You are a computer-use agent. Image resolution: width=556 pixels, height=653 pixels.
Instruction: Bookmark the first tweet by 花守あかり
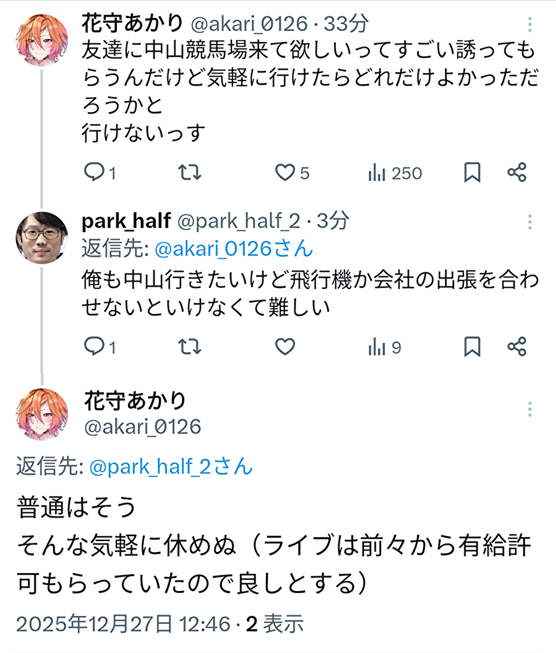[x=473, y=173]
